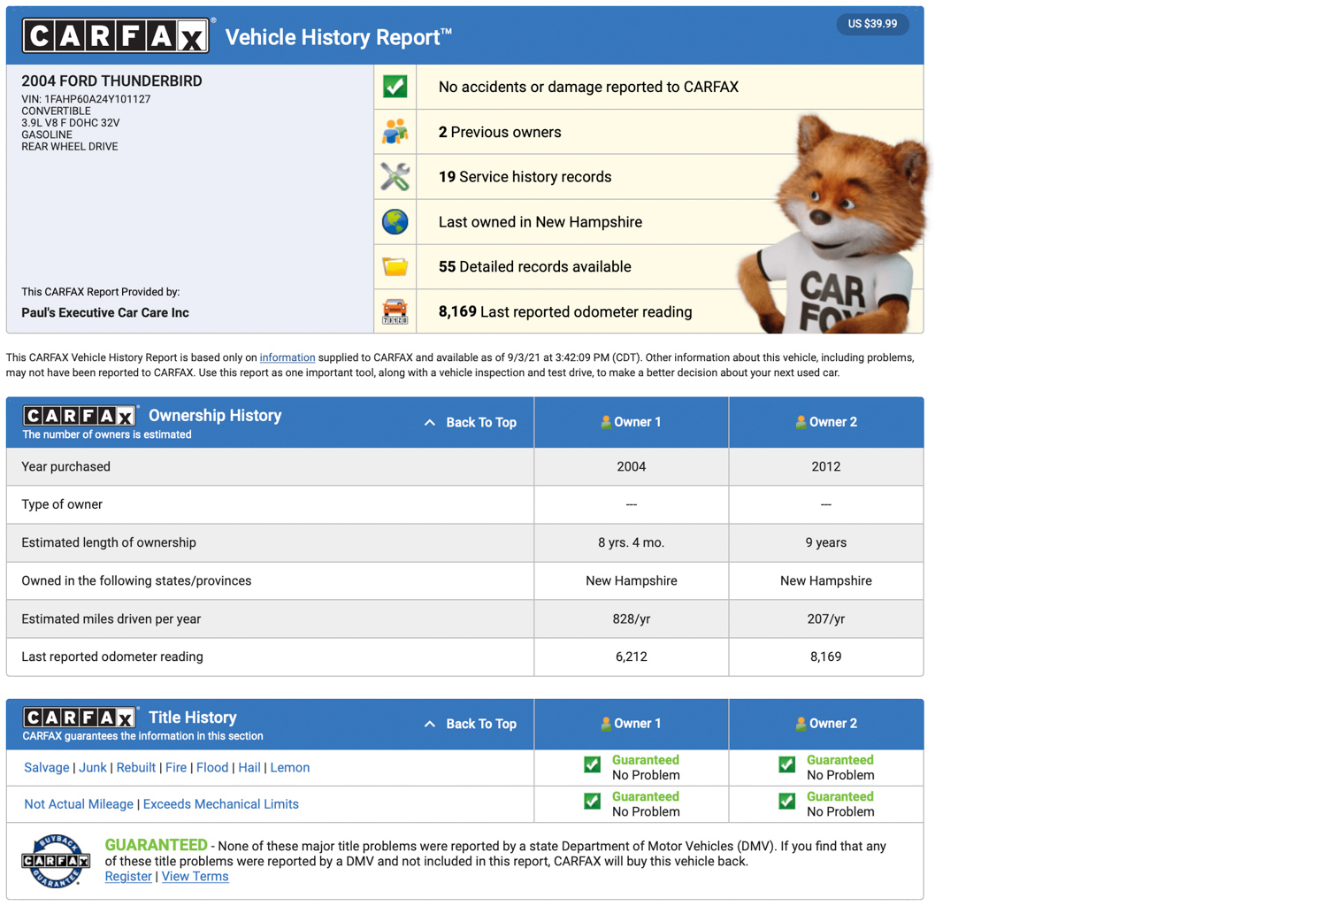Image resolution: width=1326 pixels, height=906 pixels.
Task: Click the US $39.99 price button
Action: pyautogui.click(x=872, y=24)
